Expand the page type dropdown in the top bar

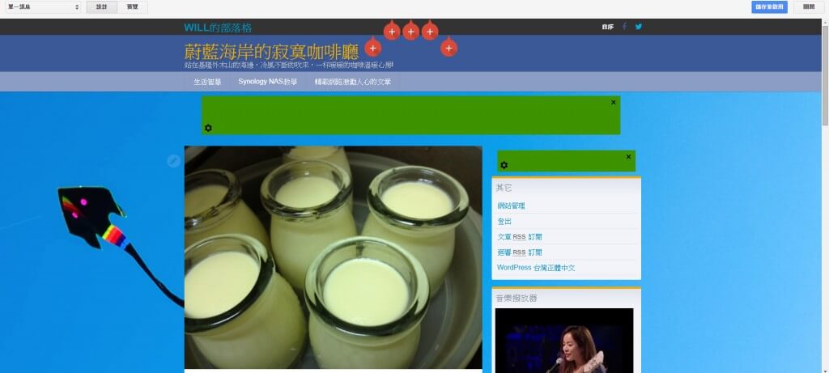click(43, 6)
